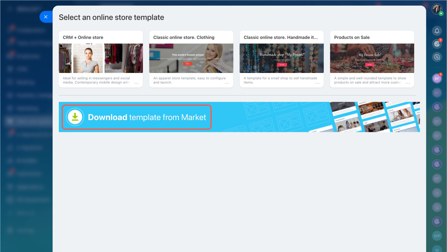Open user profile avatar at top right
This screenshot has width=447, height=252.
click(437, 9)
